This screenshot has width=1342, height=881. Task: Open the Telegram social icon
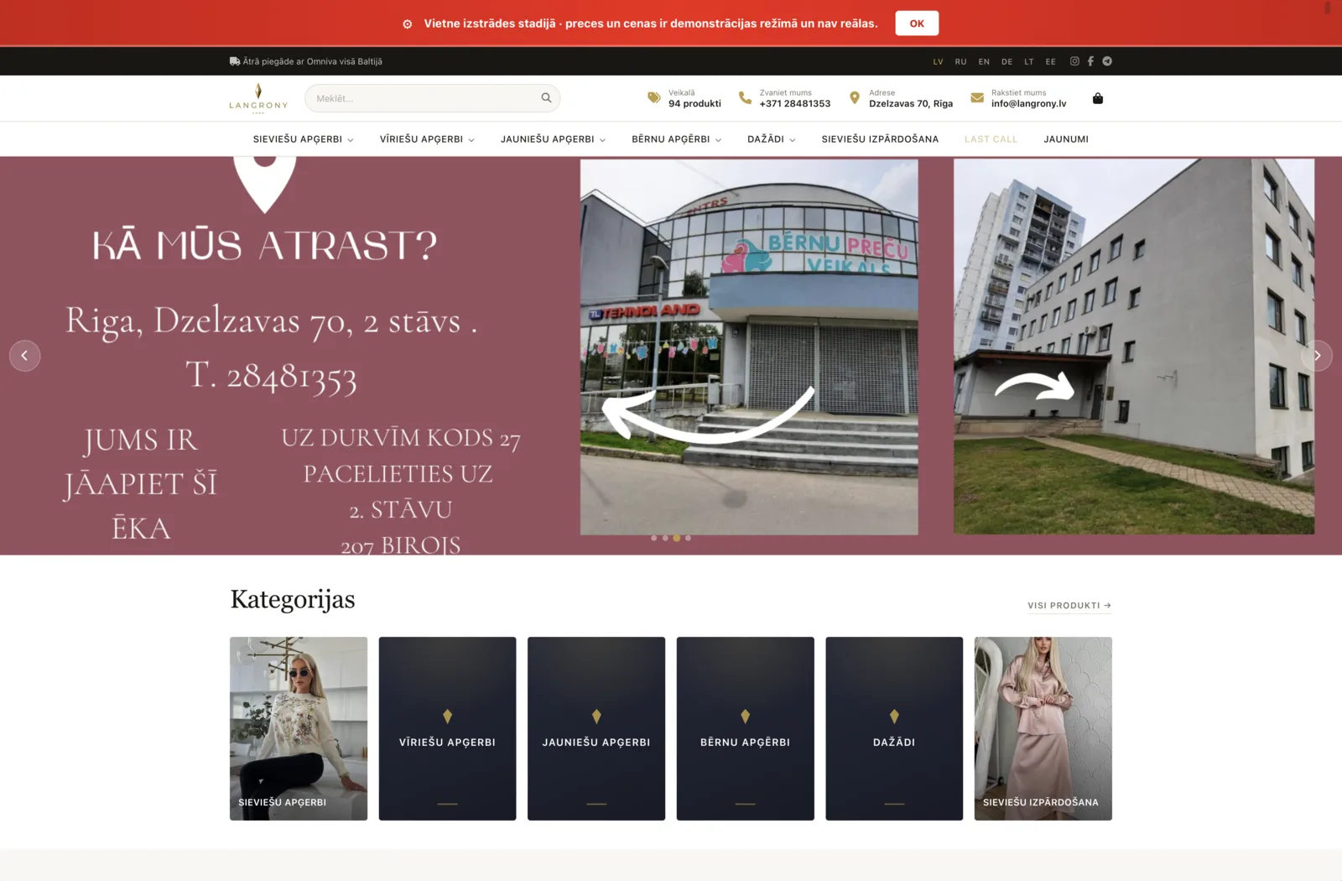pyautogui.click(x=1107, y=61)
